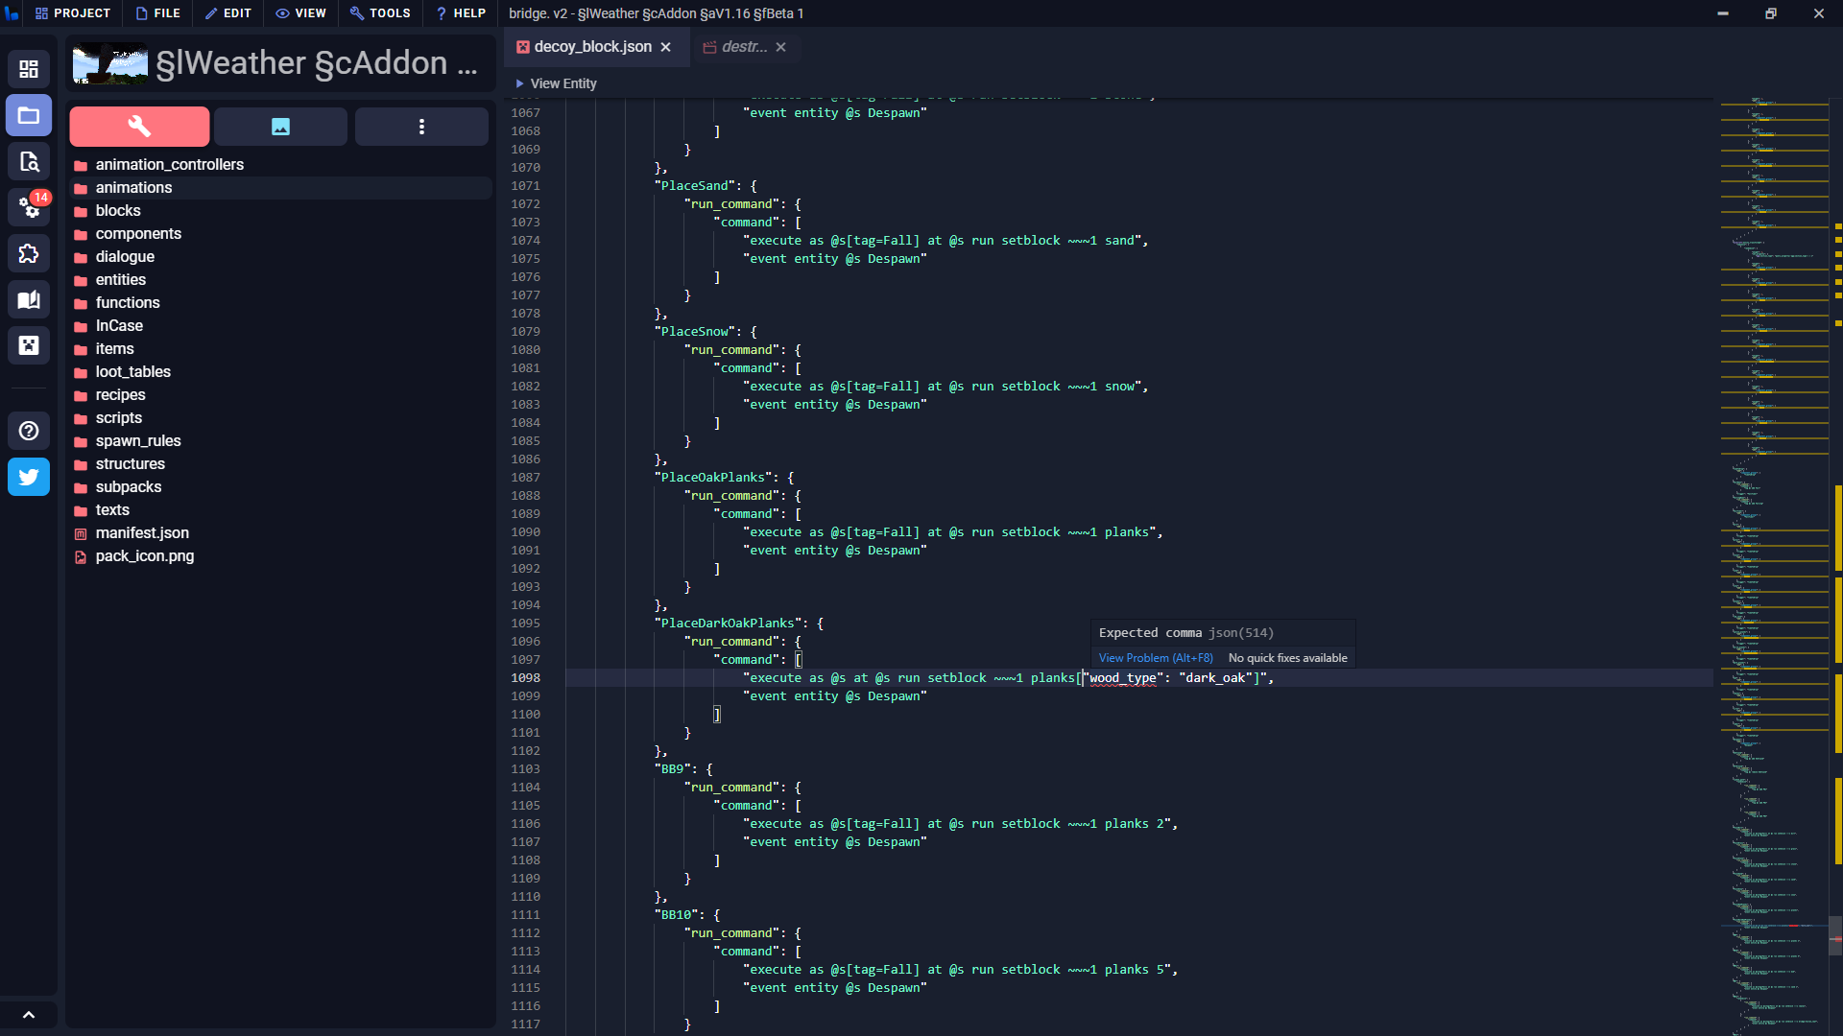Click the View Problem link in tooltip
This screenshot has height=1036, width=1843.
click(1155, 658)
